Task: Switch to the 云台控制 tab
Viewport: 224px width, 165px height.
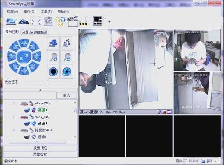Action: point(12,32)
